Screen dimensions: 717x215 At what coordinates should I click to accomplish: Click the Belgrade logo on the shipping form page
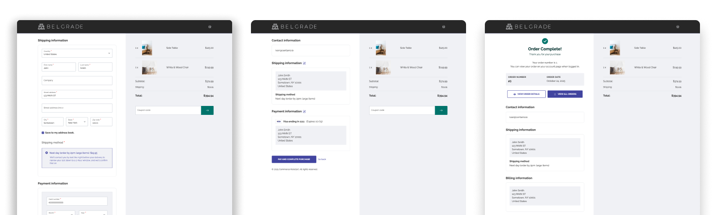tap(60, 27)
